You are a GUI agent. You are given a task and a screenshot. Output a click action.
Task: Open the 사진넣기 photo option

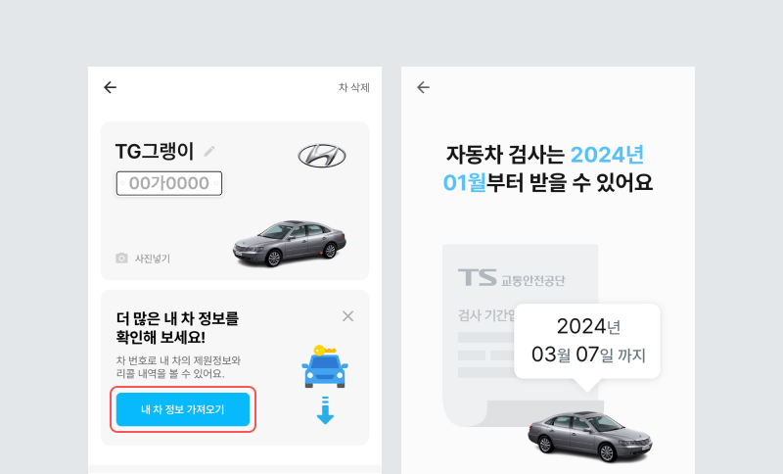(x=153, y=259)
